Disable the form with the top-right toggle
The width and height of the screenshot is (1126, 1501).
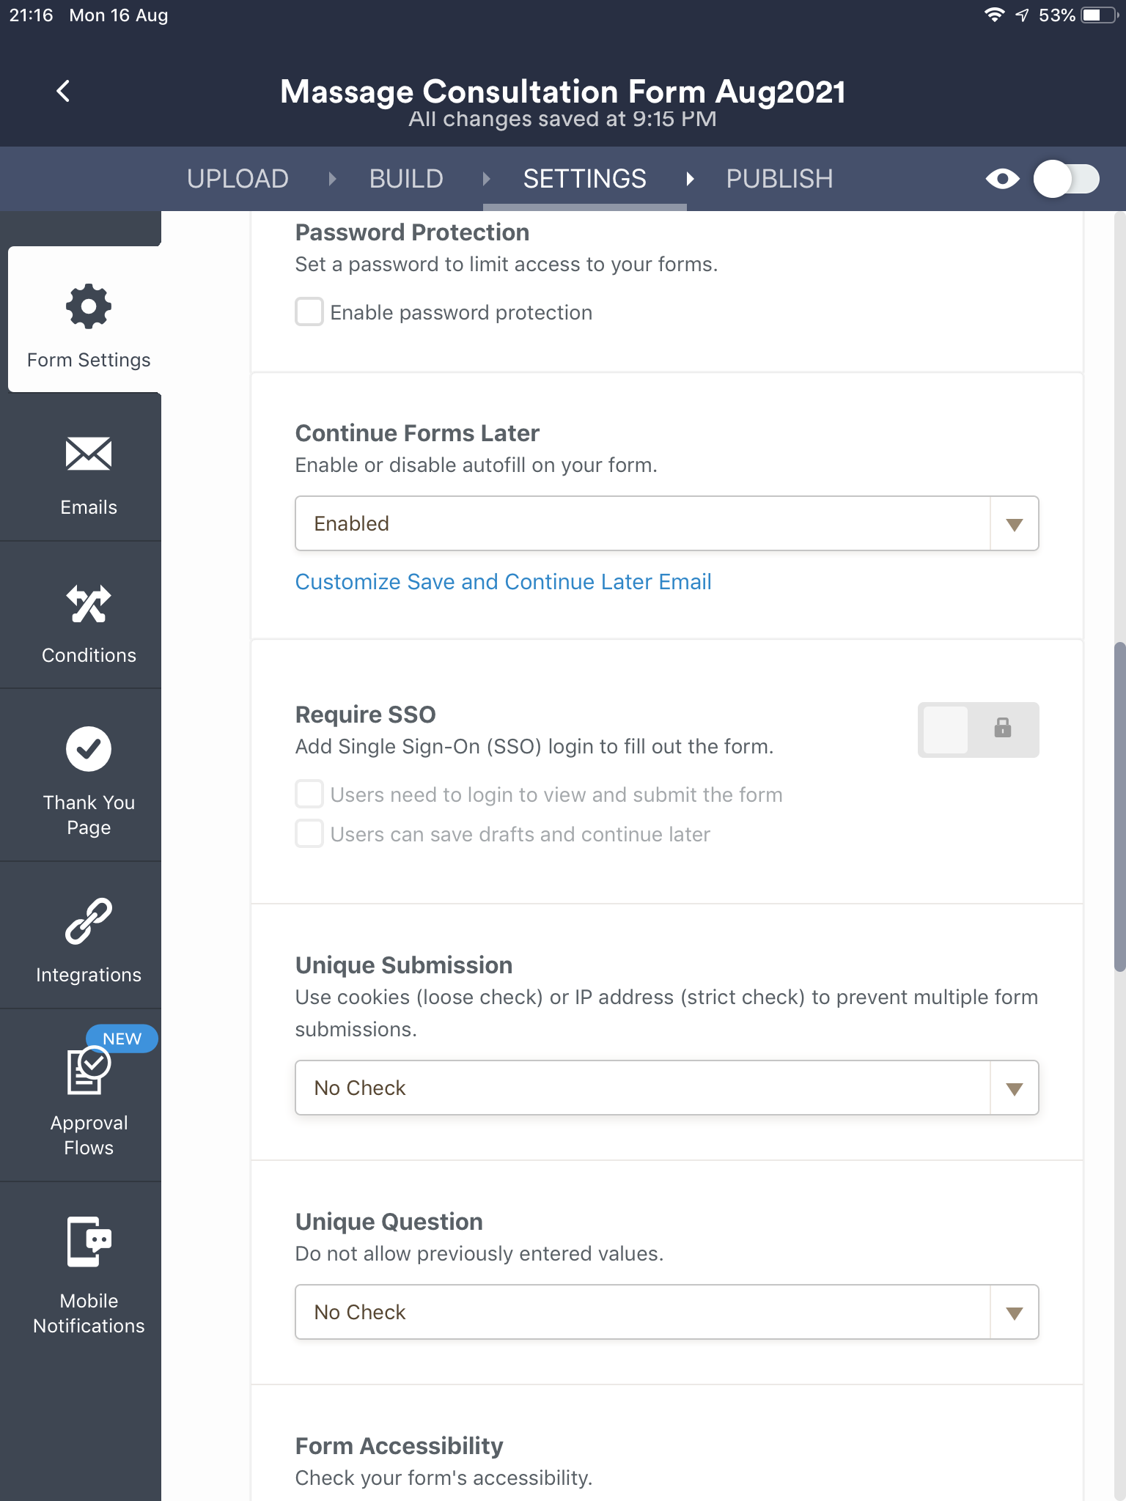point(1067,178)
